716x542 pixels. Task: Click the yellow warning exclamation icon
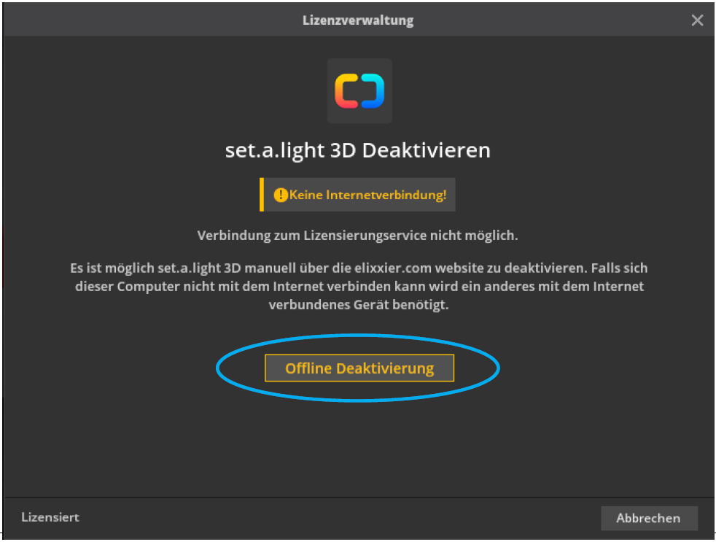pos(281,195)
